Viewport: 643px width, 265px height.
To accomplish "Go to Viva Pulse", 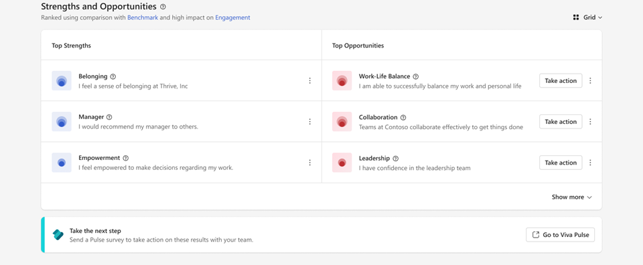I will point(560,235).
